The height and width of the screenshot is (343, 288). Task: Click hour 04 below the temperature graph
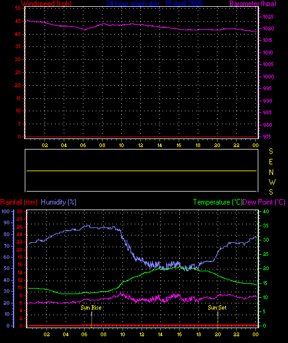click(x=66, y=334)
